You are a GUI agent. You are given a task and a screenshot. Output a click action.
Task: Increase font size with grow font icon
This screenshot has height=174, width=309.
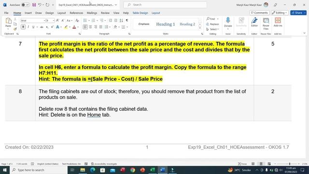57,20
